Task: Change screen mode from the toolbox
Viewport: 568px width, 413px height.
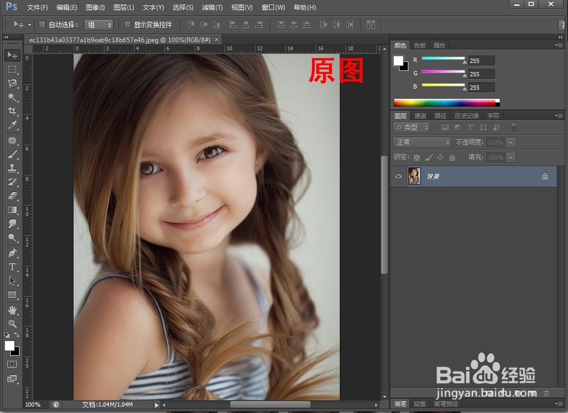Action: [x=12, y=379]
